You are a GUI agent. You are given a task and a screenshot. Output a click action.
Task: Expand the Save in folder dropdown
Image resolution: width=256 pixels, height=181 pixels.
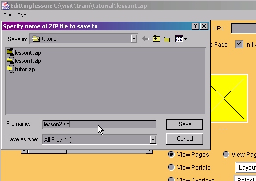[x=134, y=39]
